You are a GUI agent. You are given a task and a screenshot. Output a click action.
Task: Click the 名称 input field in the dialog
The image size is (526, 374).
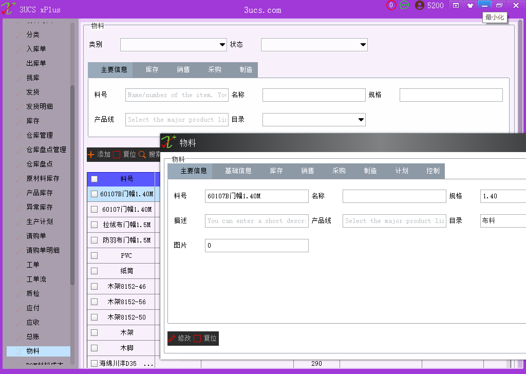[x=394, y=196]
